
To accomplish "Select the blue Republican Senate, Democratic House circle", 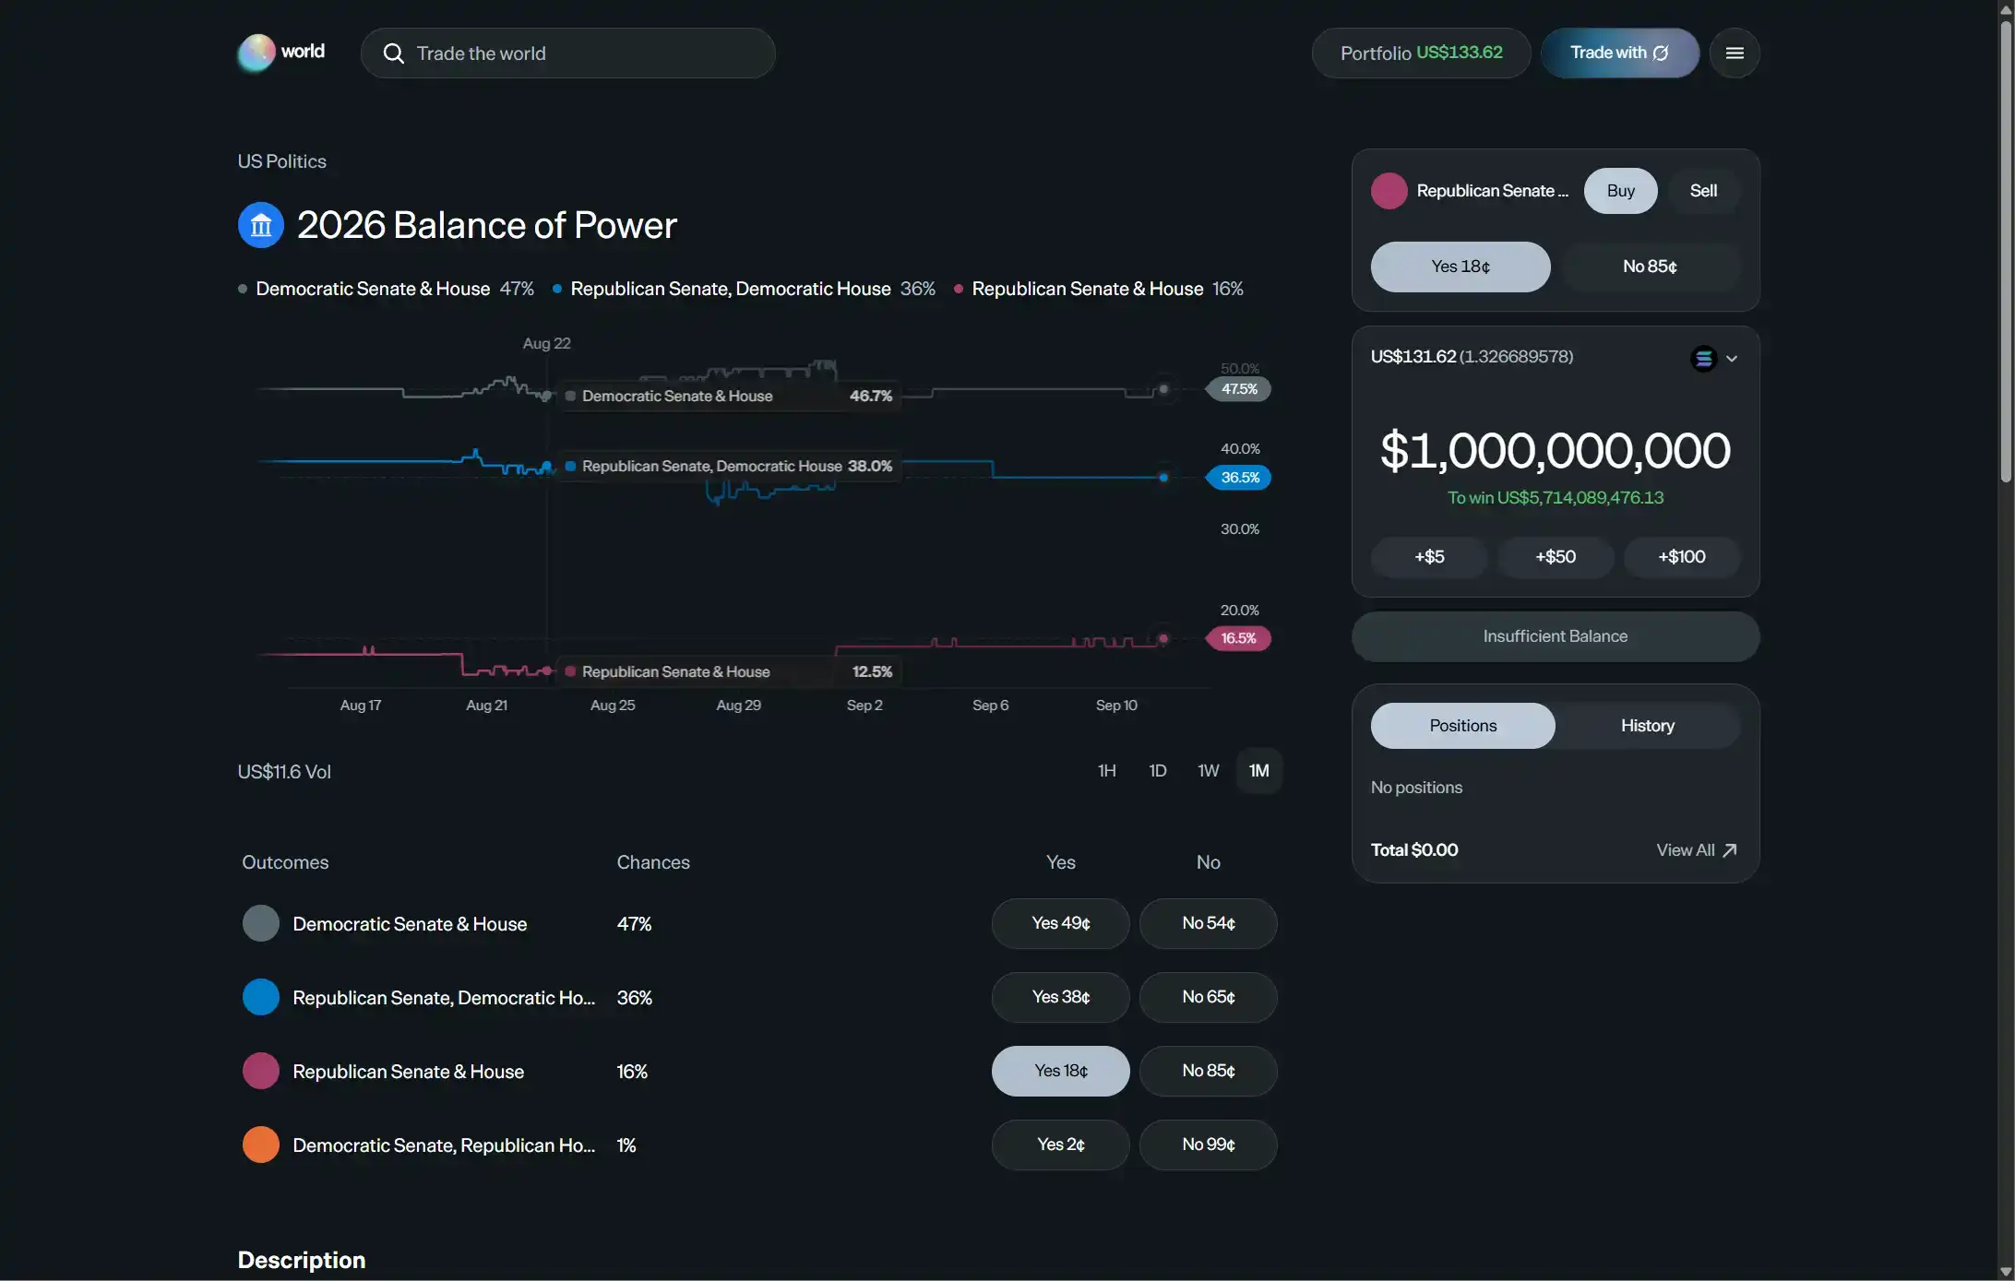I will coord(261,997).
